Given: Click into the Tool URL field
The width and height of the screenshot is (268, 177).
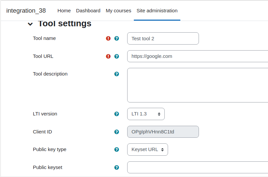Looking at the screenshot, I should click(198, 56).
